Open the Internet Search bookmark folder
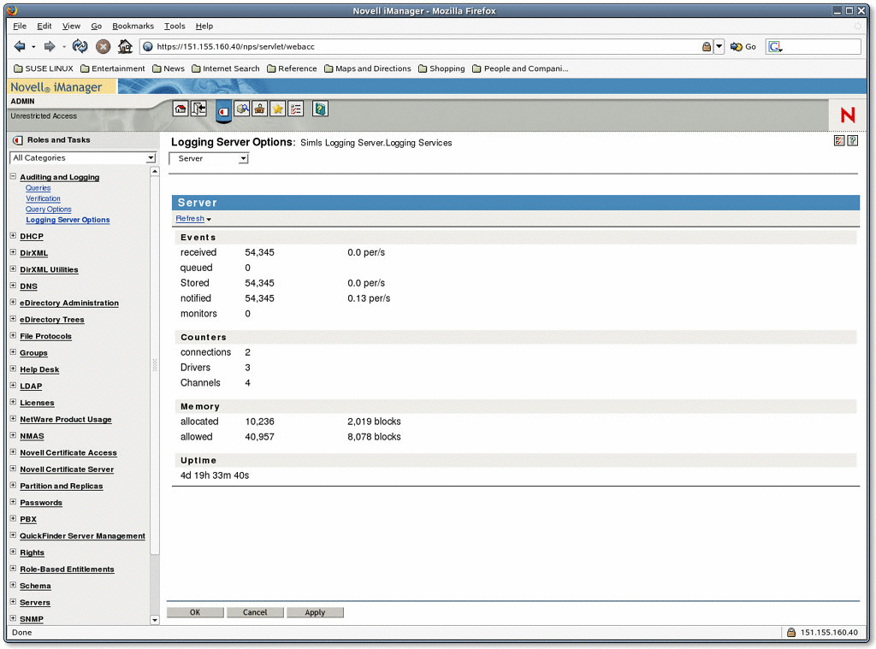Viewport: 876px width, 649px height. [x=226, y=68]
